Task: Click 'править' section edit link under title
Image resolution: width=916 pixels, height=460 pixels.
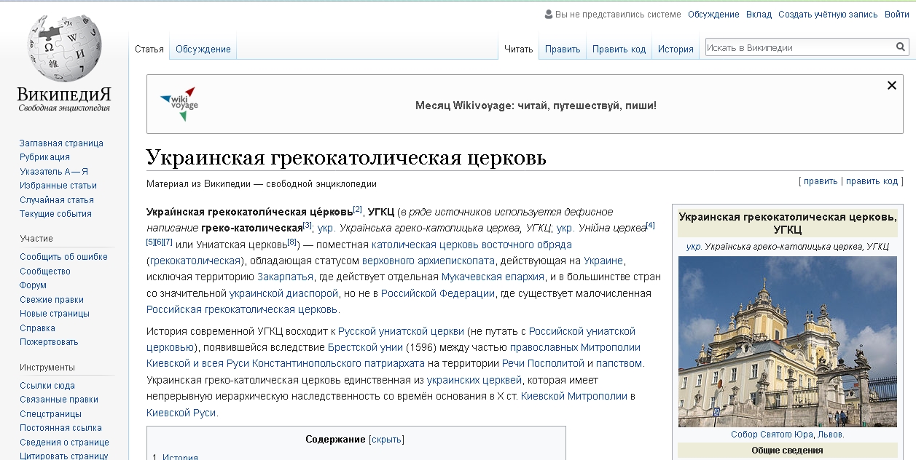Action: coord(821,181)
